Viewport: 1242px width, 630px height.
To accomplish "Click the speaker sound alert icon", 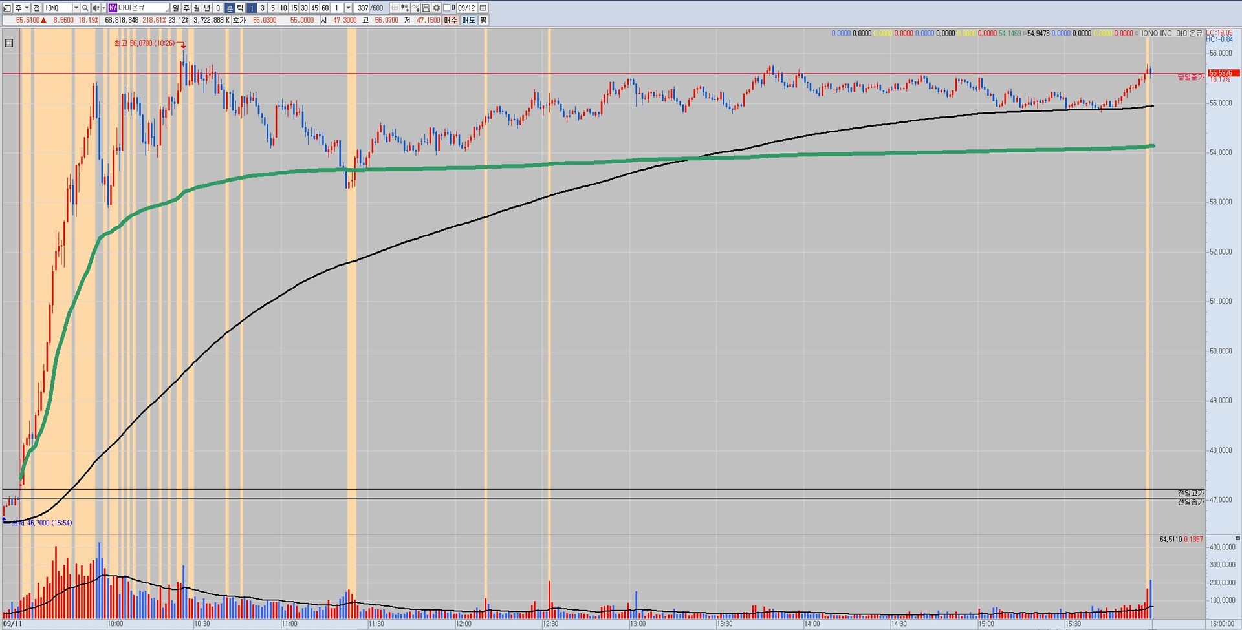I will tap(95, 8).
